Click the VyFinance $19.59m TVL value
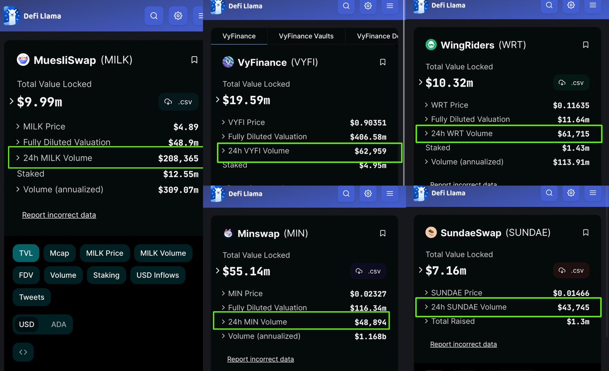Viewport: 609px width, 371px height. click(246, 100)
